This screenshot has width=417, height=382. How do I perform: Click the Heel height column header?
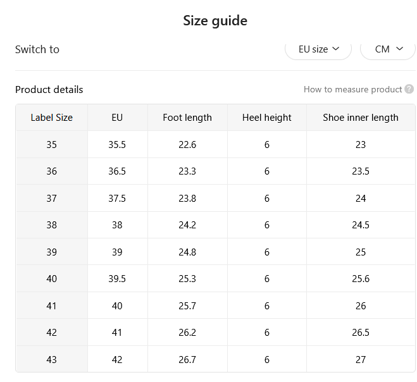[267, 118]
